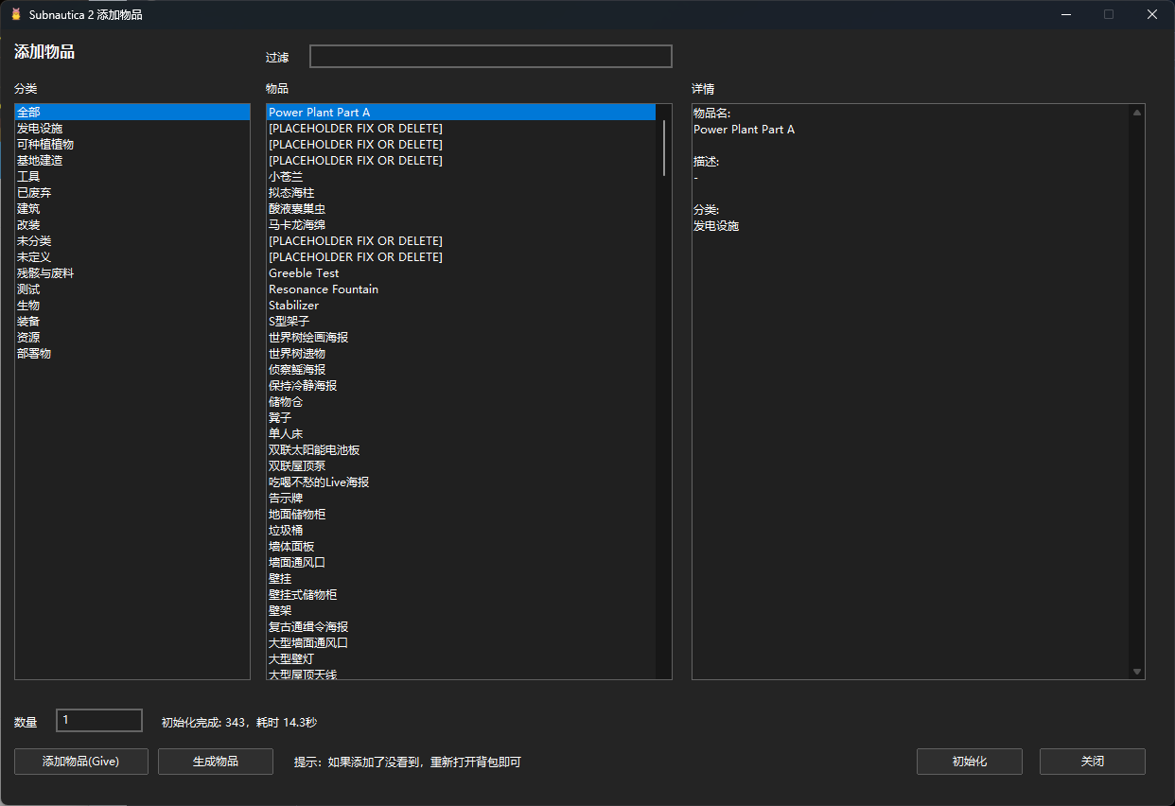Select the 凳子 item
1175x806 pixels.
[x=461, y=417]
